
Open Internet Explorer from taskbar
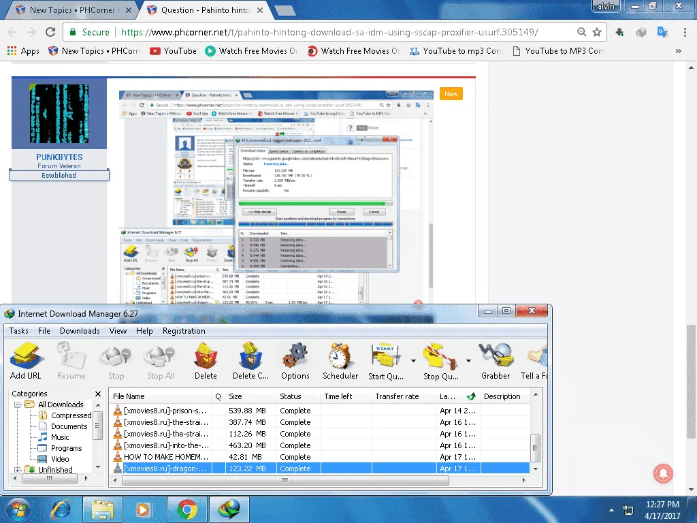61,509
